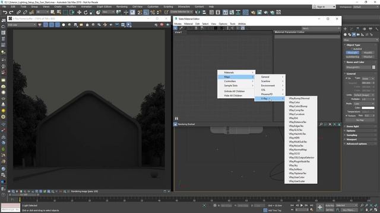Click the material picker eyedropper in Slate editor
This screenshot has width=380, height=213.
(180, 28)
